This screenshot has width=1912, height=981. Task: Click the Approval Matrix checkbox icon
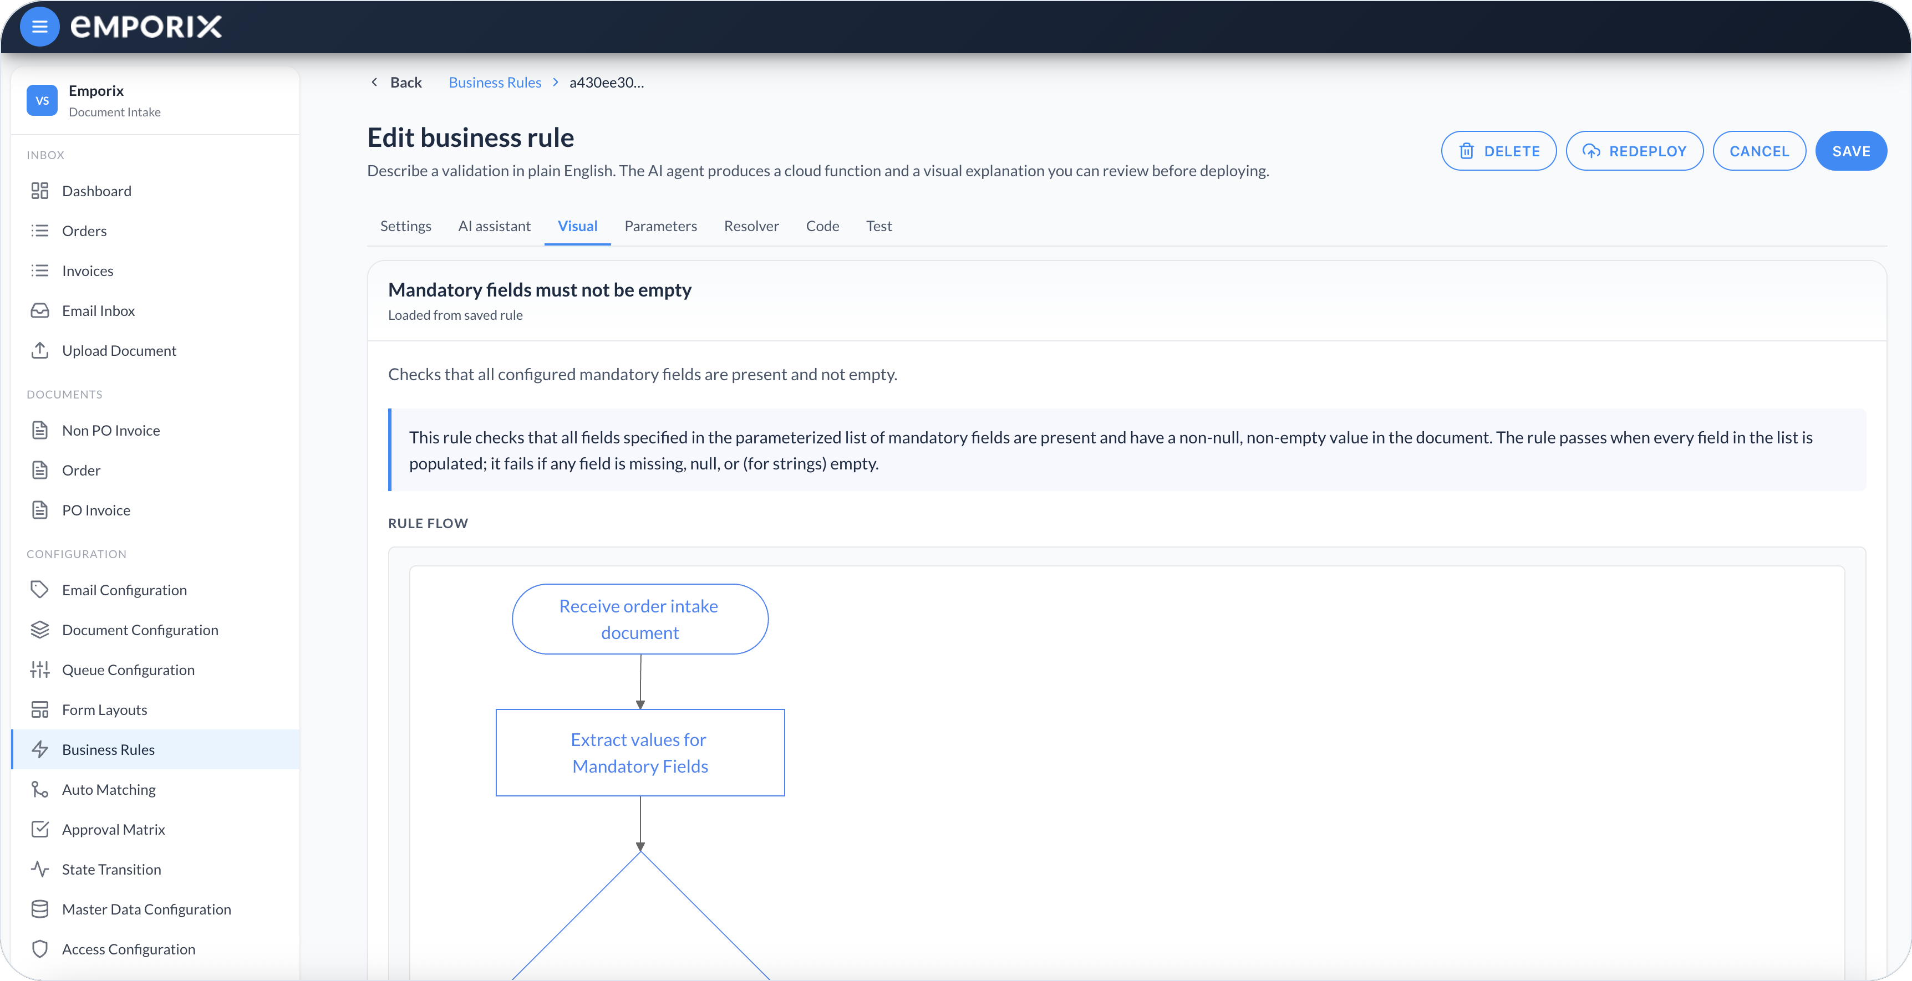40,829
